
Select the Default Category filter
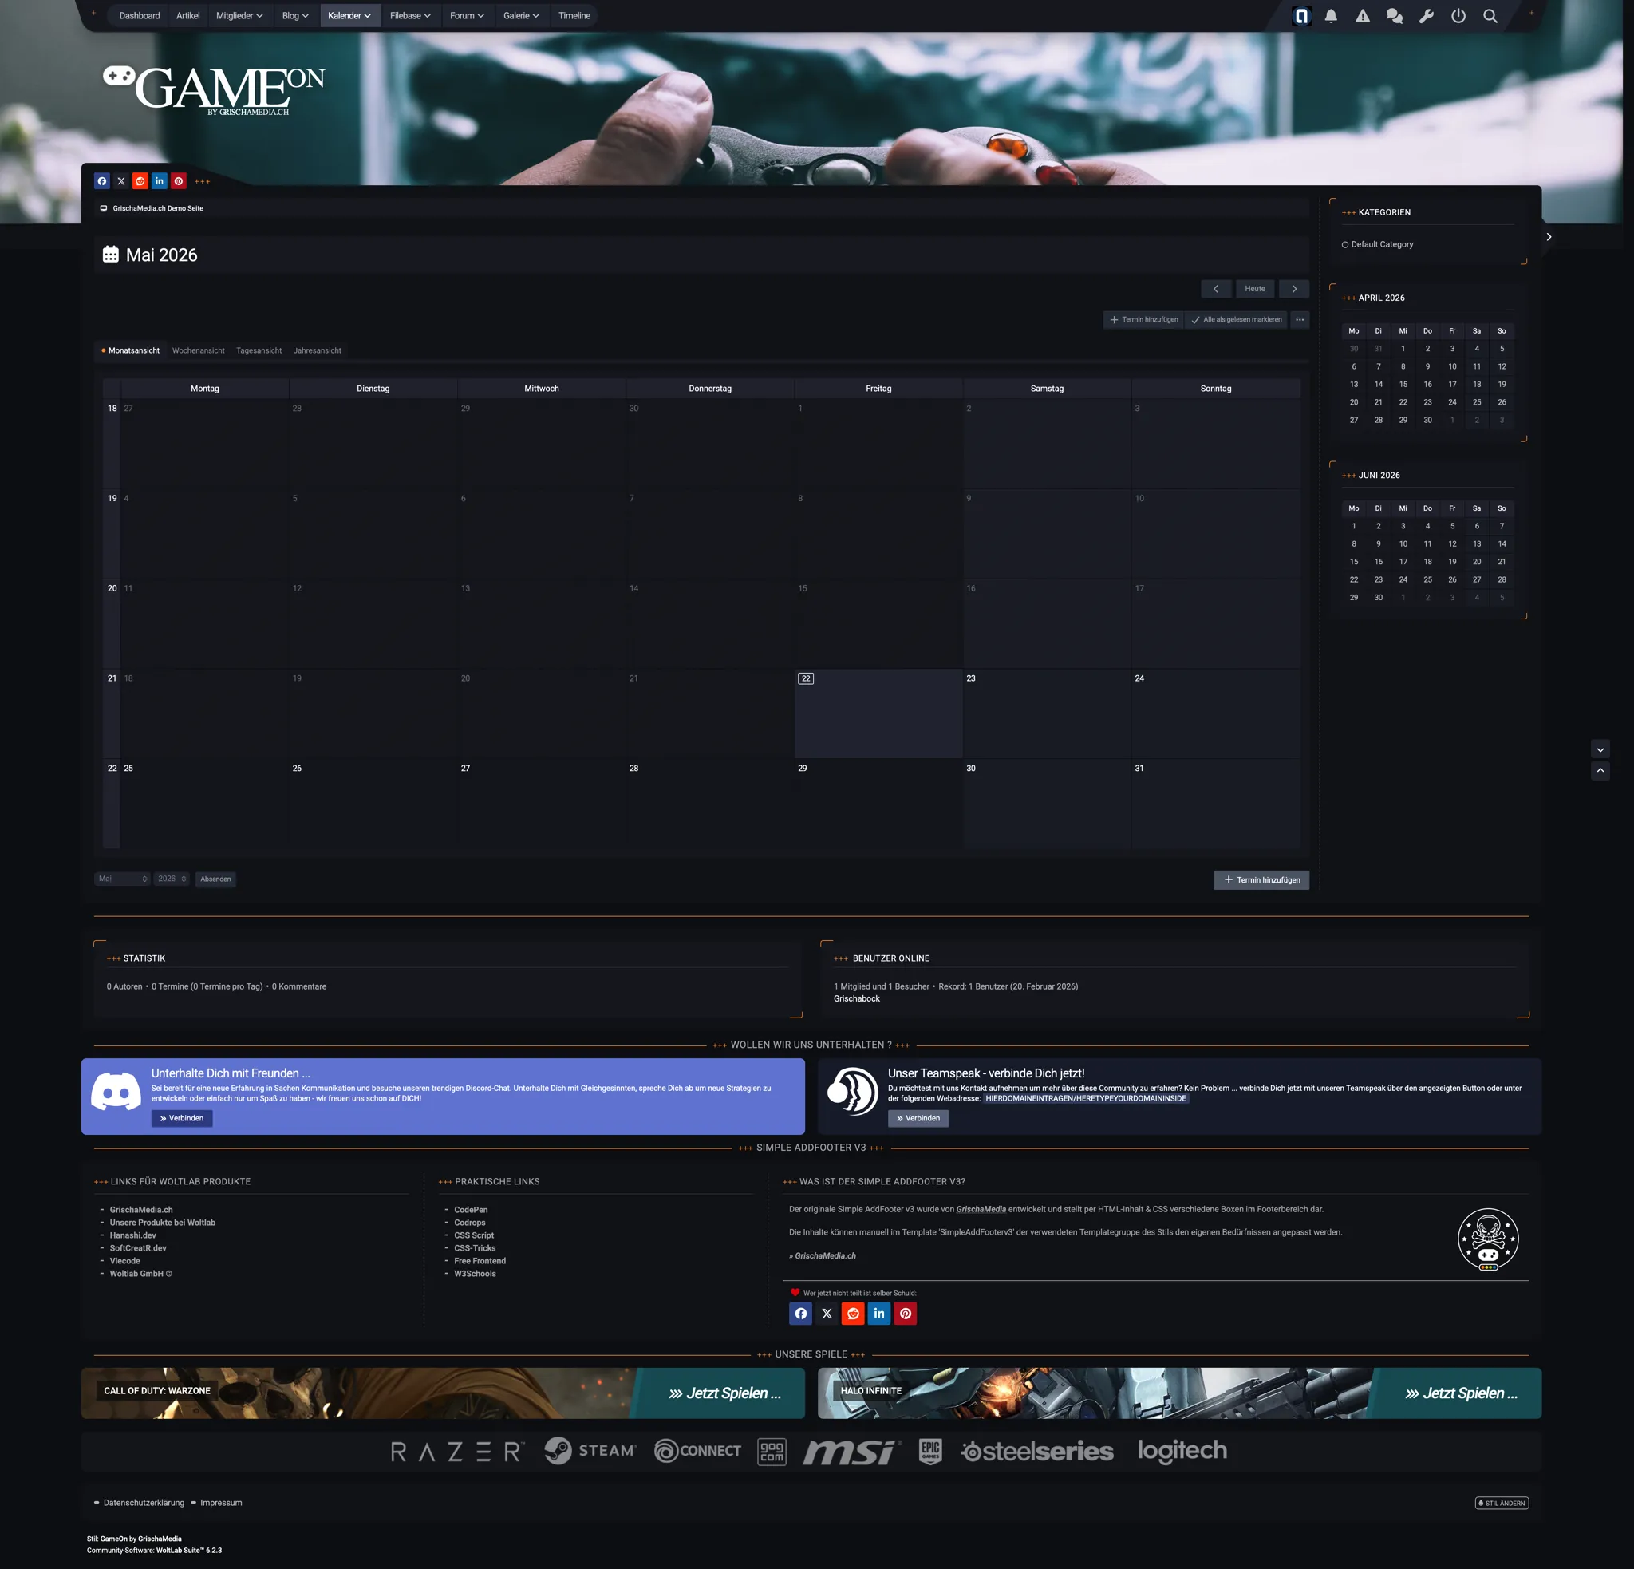1377,244
